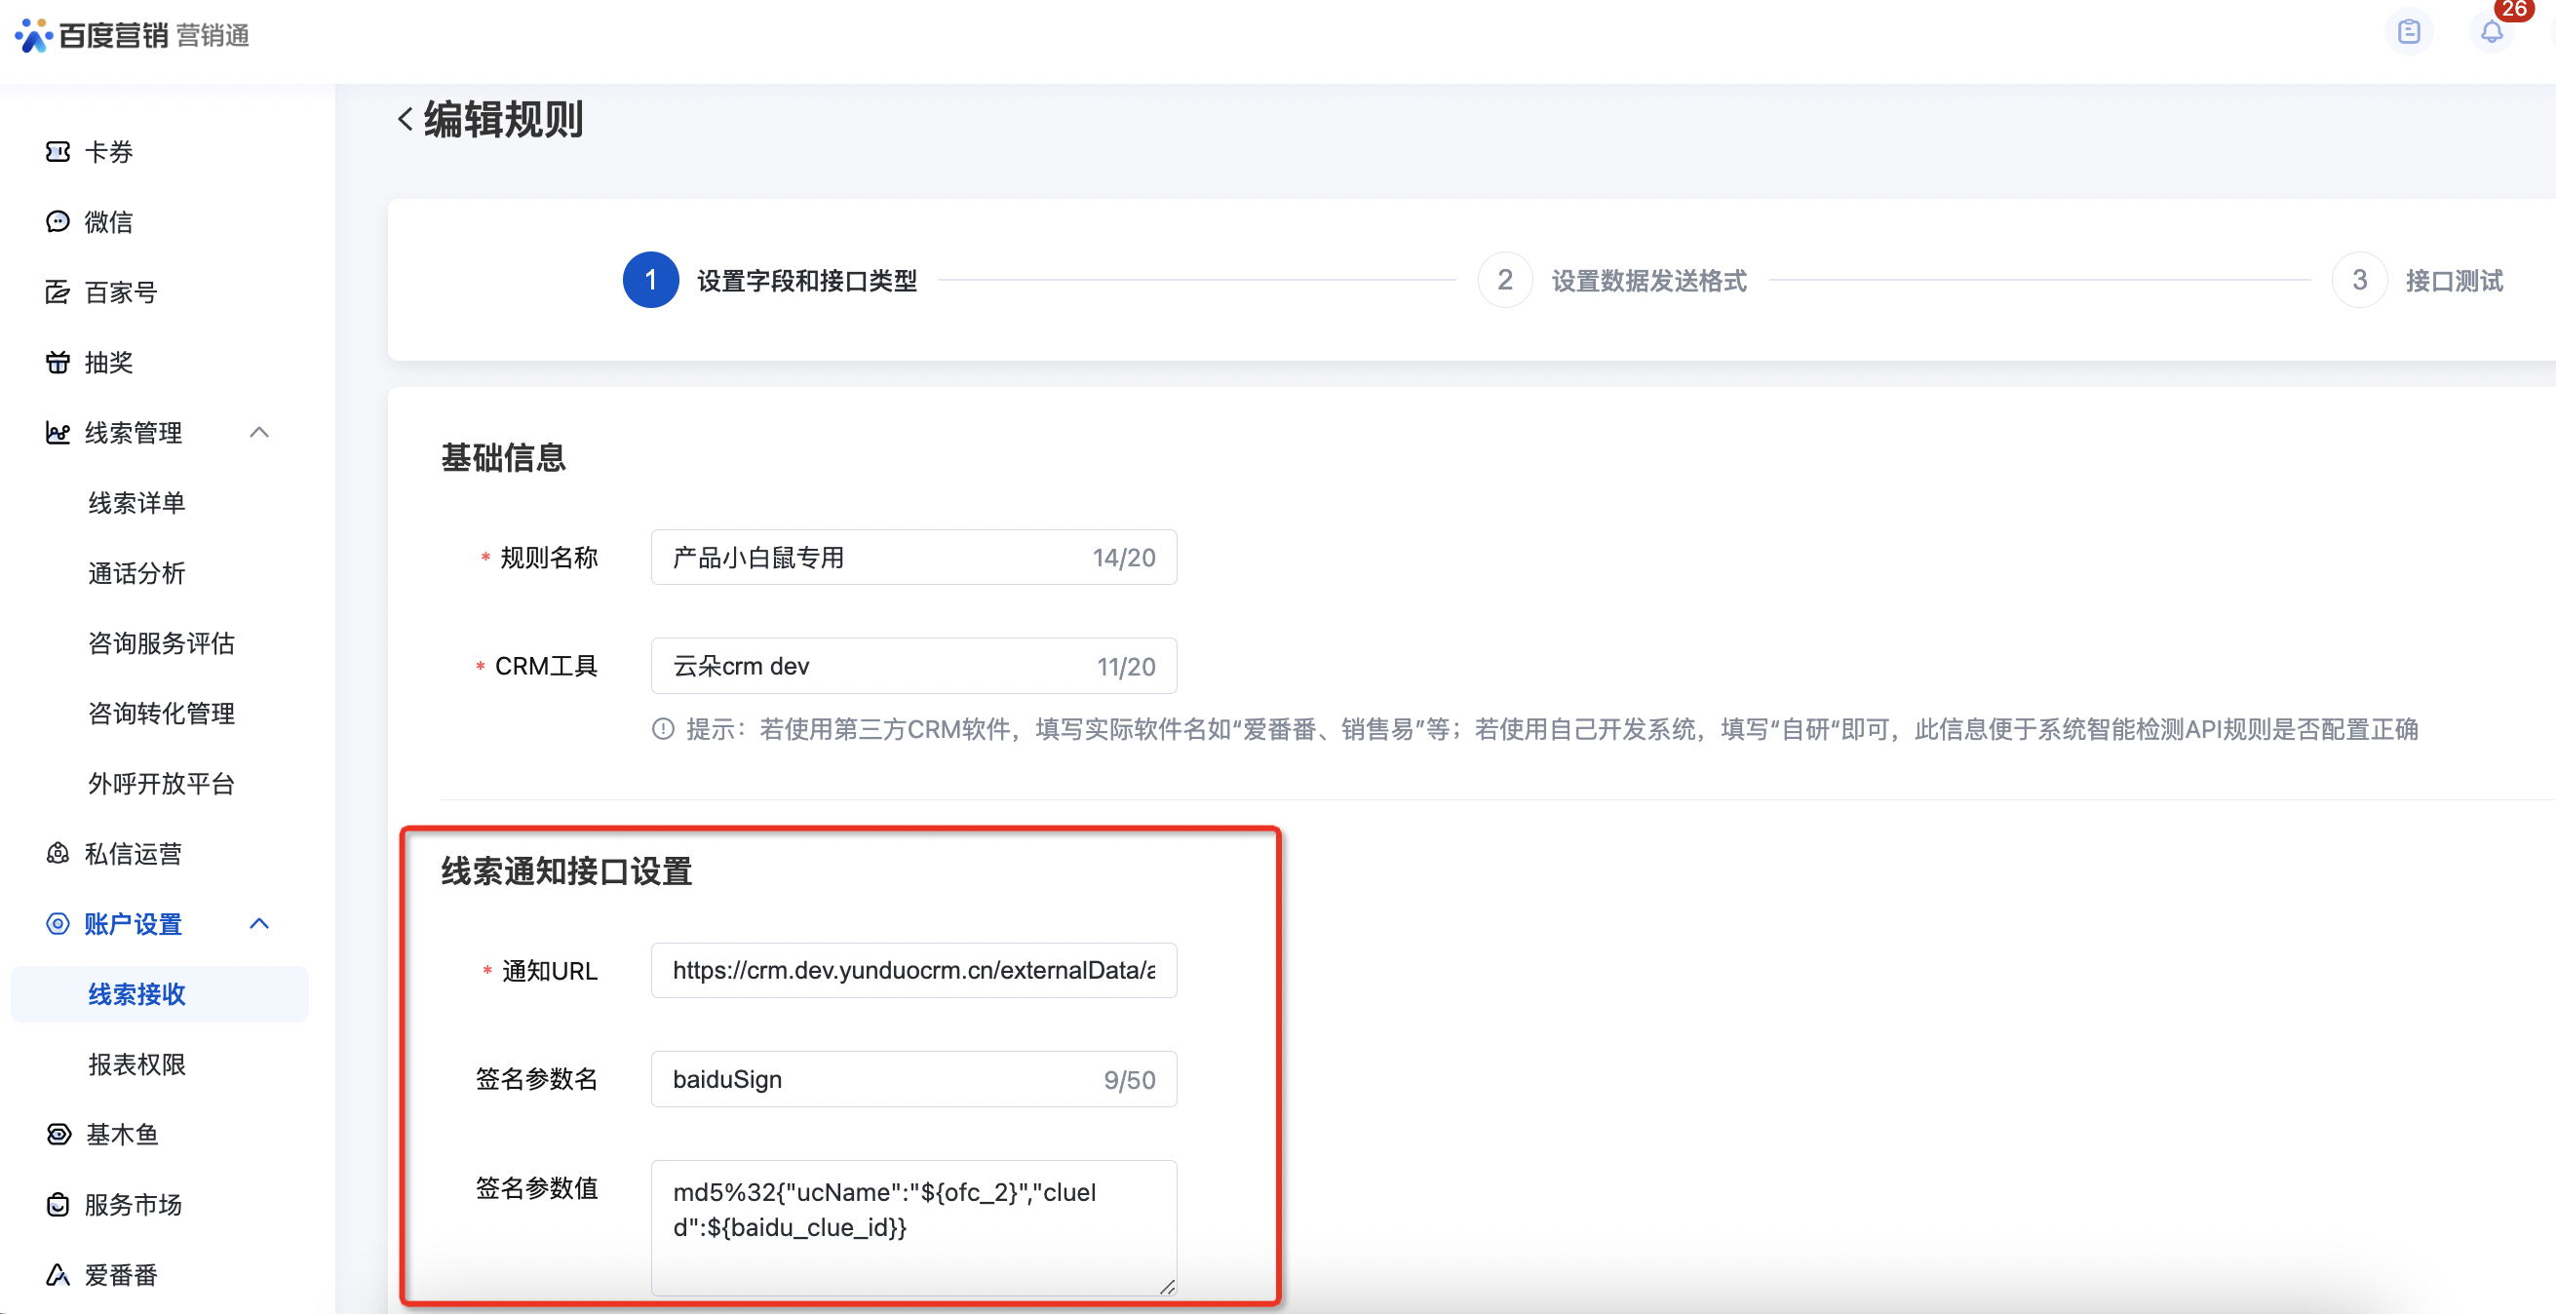Click the notification bell icon

point(2491,33)
